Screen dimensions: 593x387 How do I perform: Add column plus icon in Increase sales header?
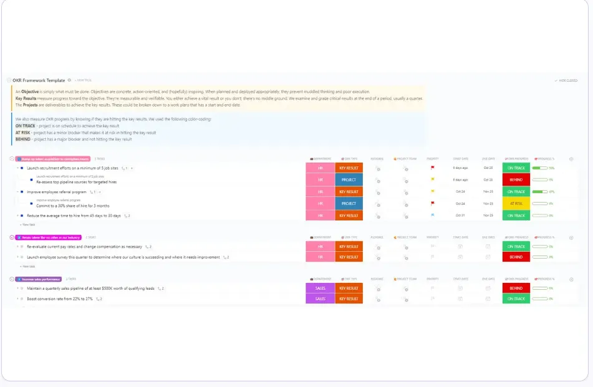pos(571,280)
